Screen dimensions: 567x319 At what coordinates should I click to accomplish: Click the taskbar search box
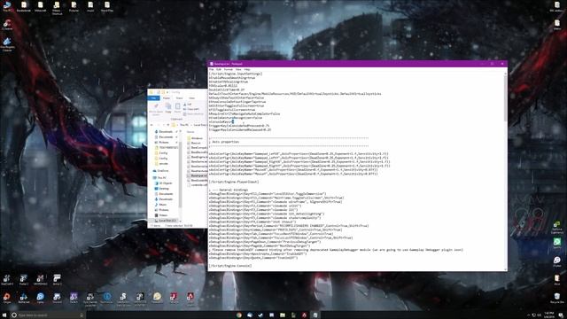pyautogui.click(x=47, y=315)
